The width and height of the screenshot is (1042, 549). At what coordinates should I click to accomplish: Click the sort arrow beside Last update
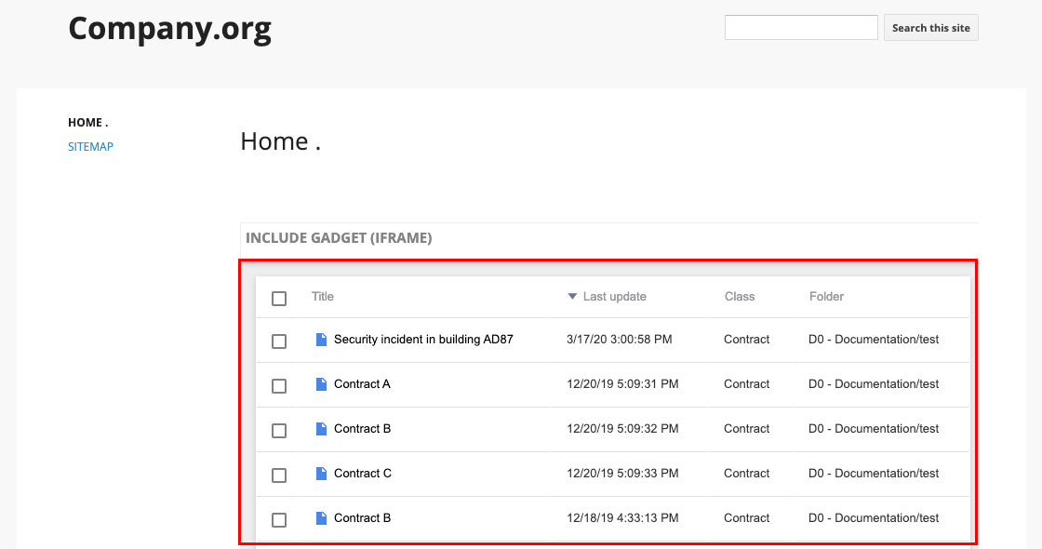(572, 297)
